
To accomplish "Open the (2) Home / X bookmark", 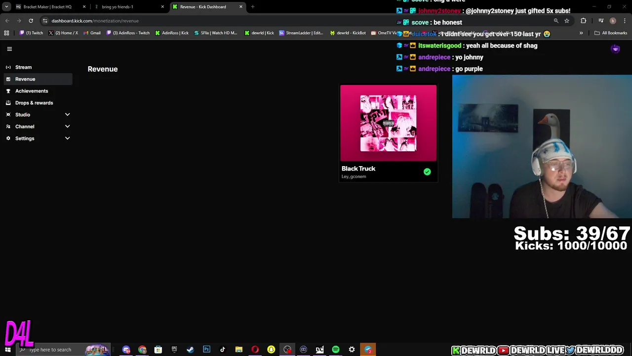I will pyautogui.click(x=63, y=33).
